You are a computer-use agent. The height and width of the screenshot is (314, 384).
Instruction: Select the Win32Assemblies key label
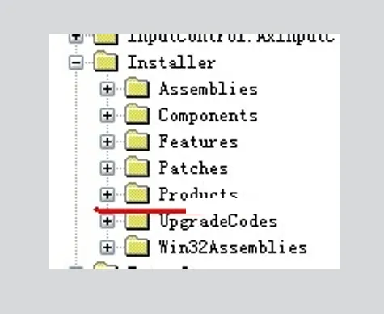click(233, 248)
